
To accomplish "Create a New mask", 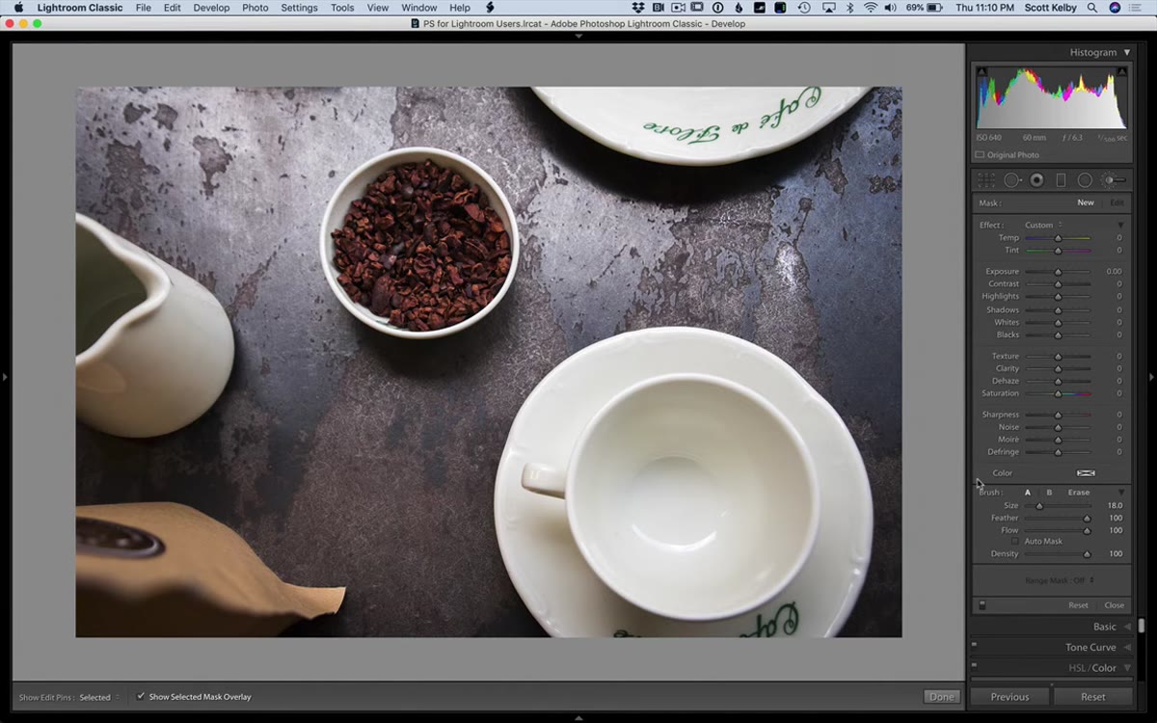I will [1086, 202].
